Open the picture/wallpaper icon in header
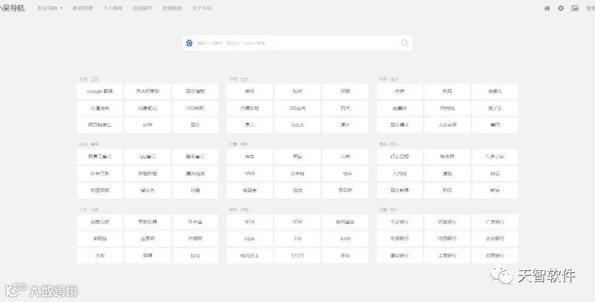 [x=575, y=8]
